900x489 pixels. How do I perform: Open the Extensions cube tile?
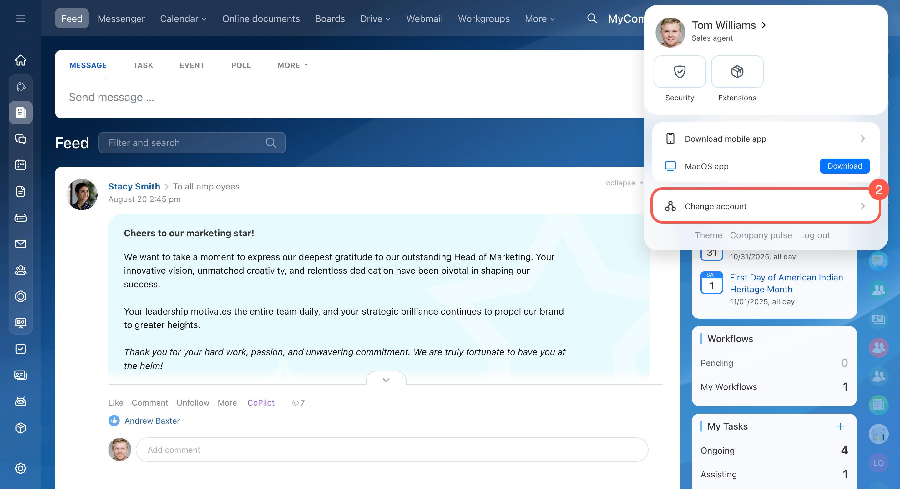(737, 72)
